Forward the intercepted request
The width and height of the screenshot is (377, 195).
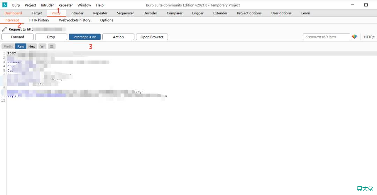pyautogui.click(x=17, y=37)
